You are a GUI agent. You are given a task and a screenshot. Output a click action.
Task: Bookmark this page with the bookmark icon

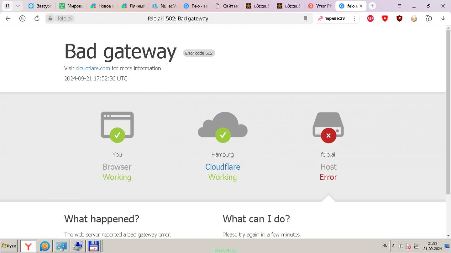[x=305, y=18]
